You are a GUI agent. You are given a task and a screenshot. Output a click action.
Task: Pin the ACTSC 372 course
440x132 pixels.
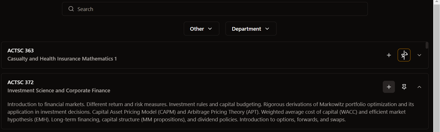404,87
